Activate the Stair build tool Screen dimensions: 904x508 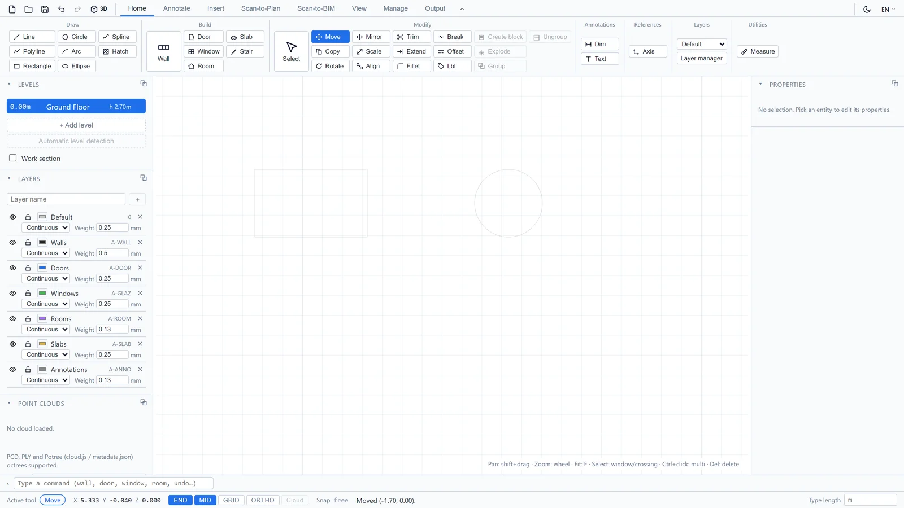tap(245, 51)
